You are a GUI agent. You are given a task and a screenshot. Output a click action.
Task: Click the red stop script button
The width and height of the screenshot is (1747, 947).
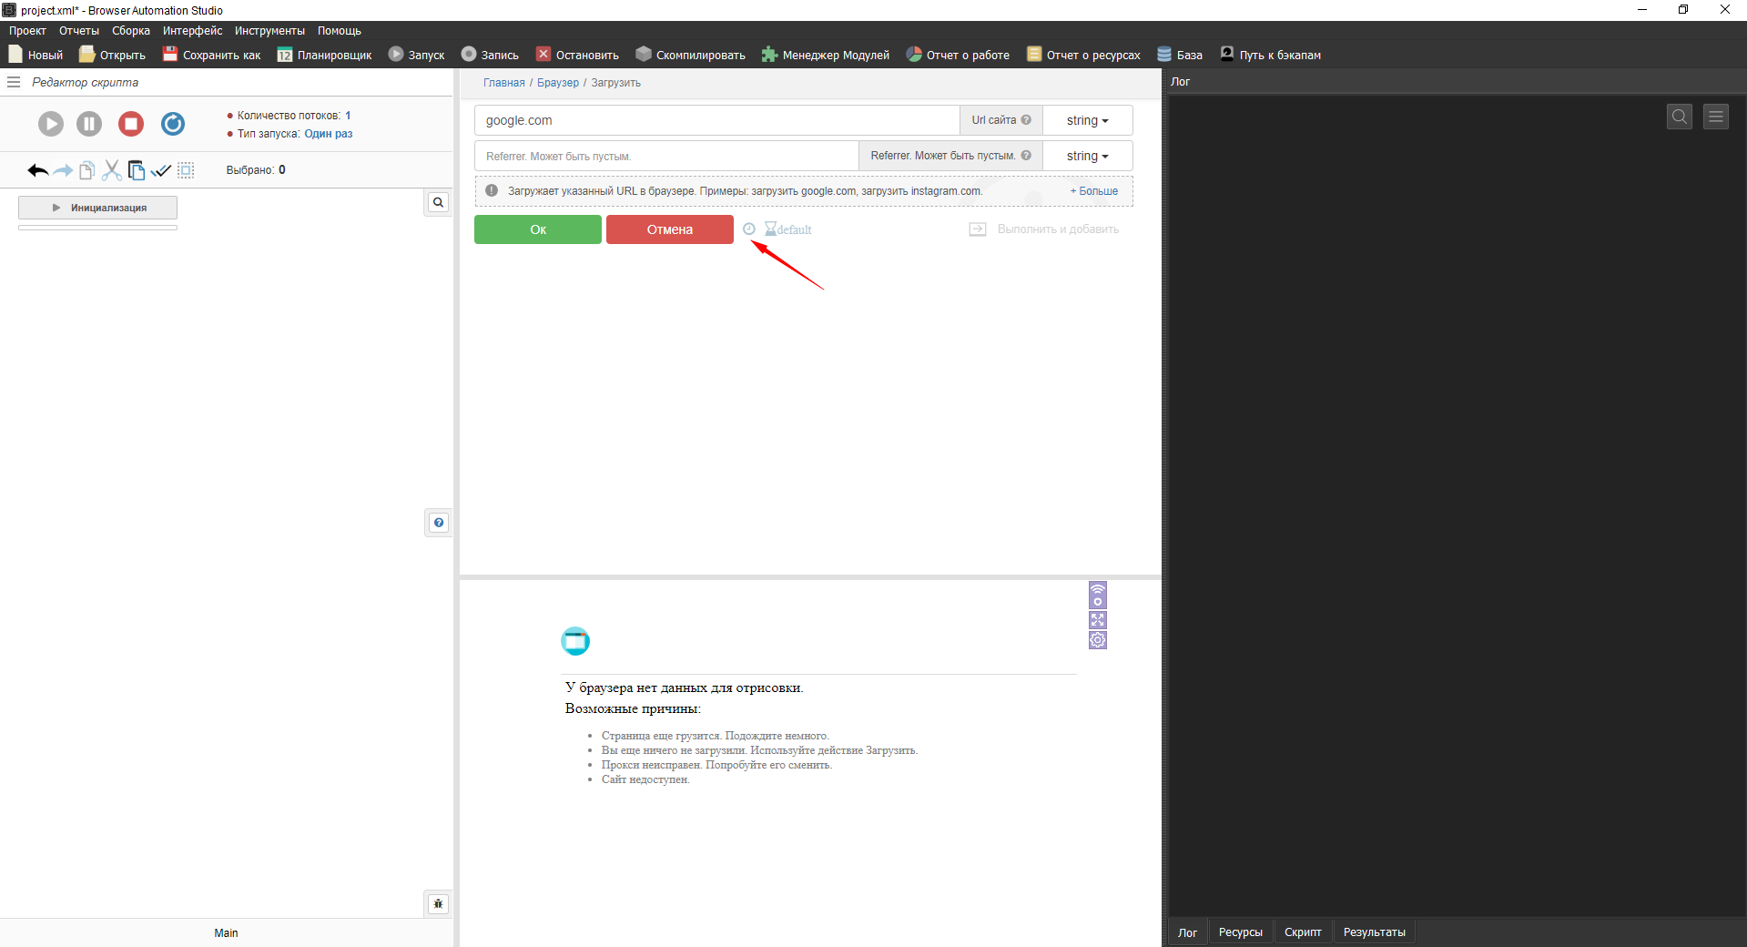pos(131,124)
